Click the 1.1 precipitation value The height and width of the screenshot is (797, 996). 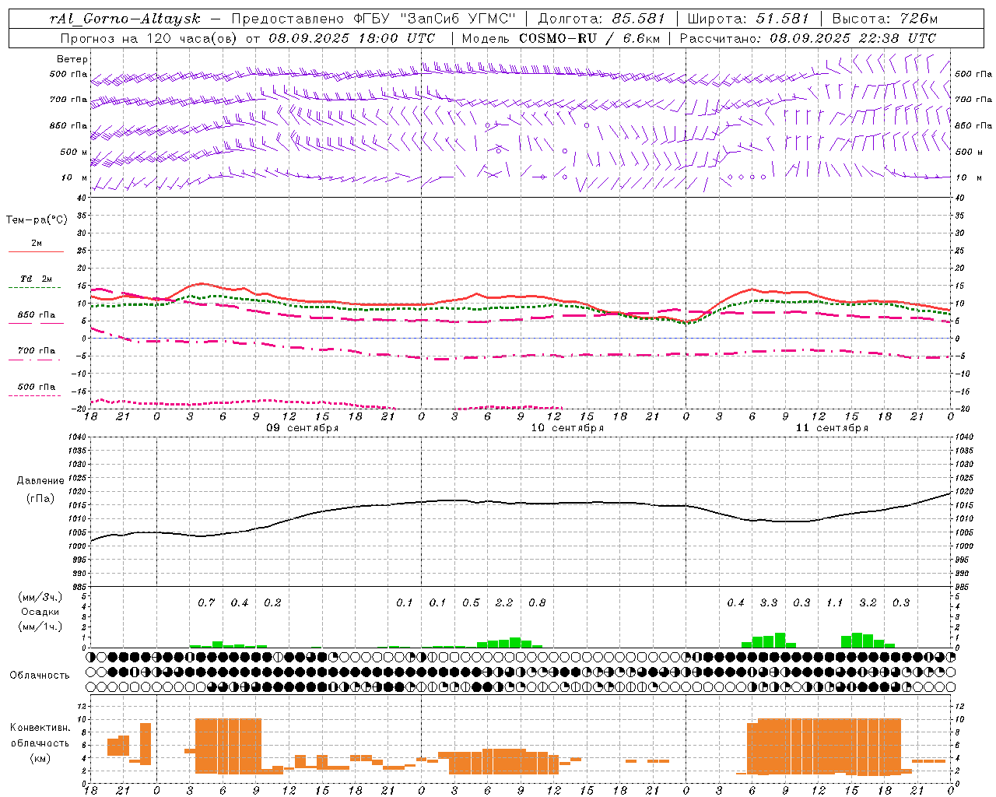point(834,603)
